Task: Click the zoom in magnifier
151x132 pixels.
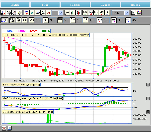Action: click(x=37, y=13)
